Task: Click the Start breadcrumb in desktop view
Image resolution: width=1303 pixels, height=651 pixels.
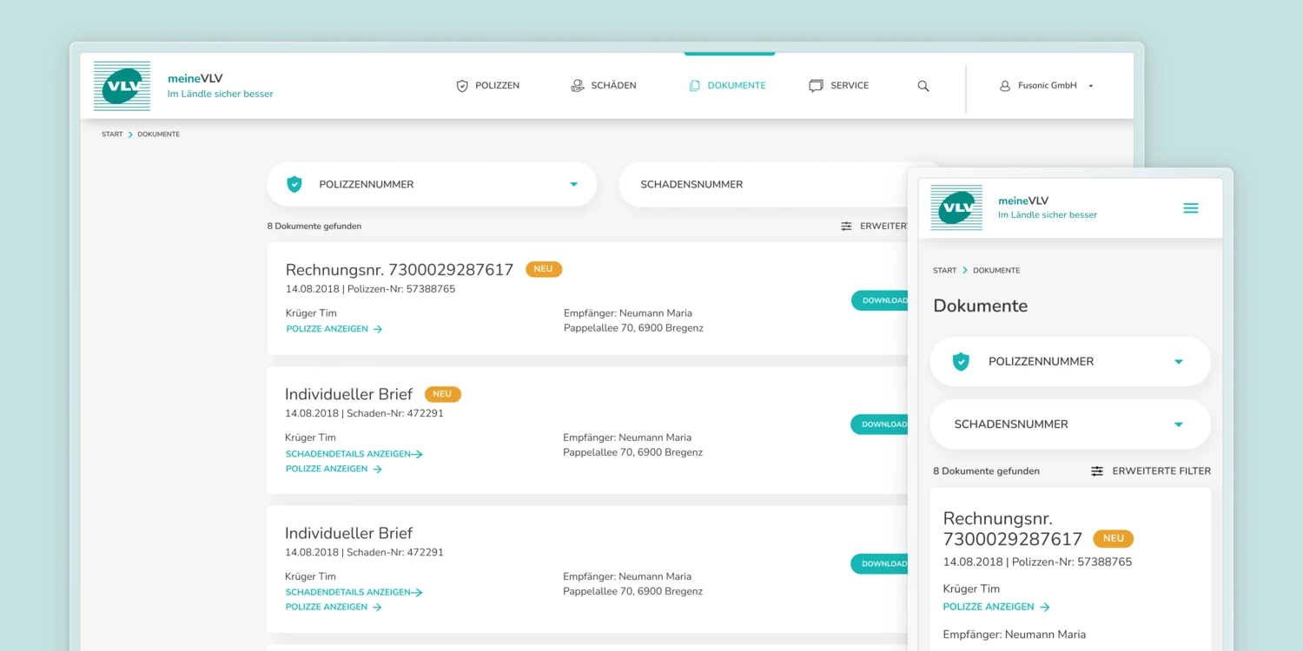Action: (x=112, y=135)
